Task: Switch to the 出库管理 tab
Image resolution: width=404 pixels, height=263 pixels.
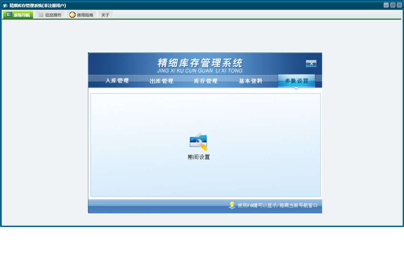Action: click(162, 81)
